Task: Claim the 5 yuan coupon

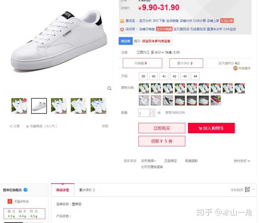Action: coord(162,141)
